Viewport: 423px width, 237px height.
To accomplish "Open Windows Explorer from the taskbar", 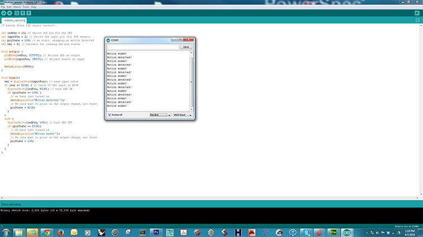I will [19, 233].
